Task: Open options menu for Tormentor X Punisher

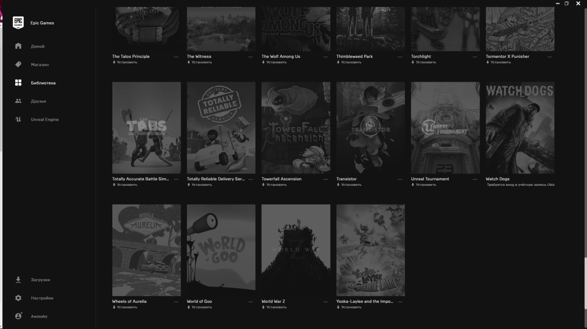Action: pos(549,57)
